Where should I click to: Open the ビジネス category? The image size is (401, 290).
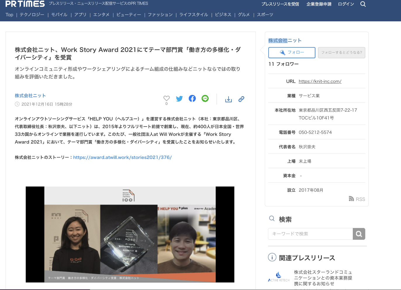pyautogui.click(x=223, y=15)
